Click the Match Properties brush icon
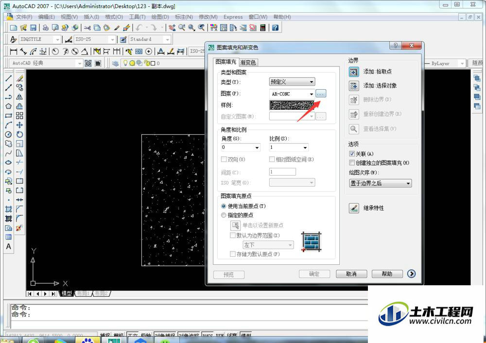Image resolution: width=486 pixels, height=343 pixels. pyautogui.click(x=117, y=28)
